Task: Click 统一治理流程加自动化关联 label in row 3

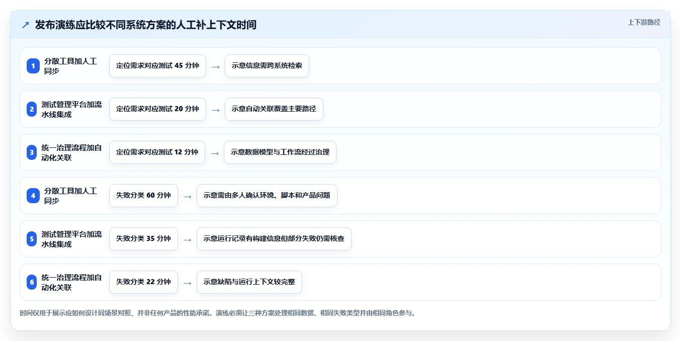Action: [72, 152]
